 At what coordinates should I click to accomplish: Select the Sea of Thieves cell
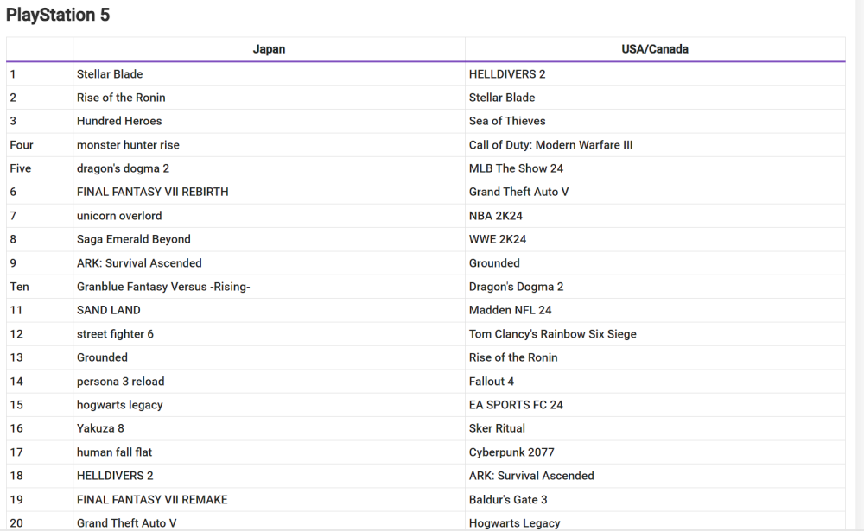click(507, 121)
